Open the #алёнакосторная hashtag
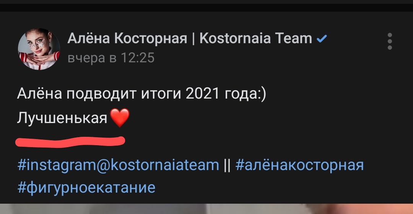 (299, 165)
